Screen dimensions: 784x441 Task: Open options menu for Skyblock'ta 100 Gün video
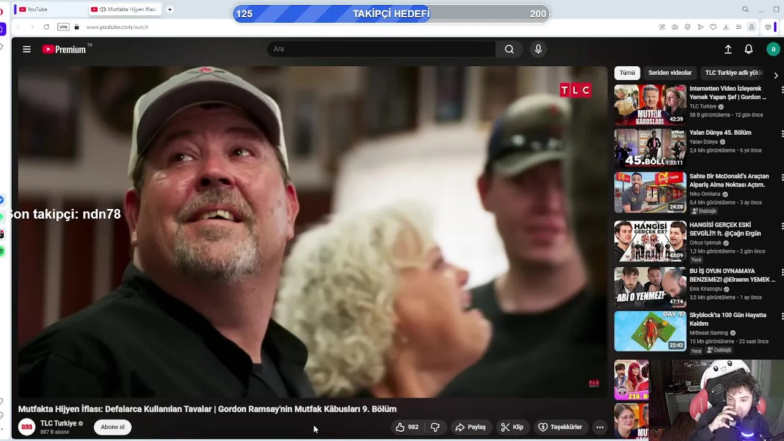click(782, 315)
